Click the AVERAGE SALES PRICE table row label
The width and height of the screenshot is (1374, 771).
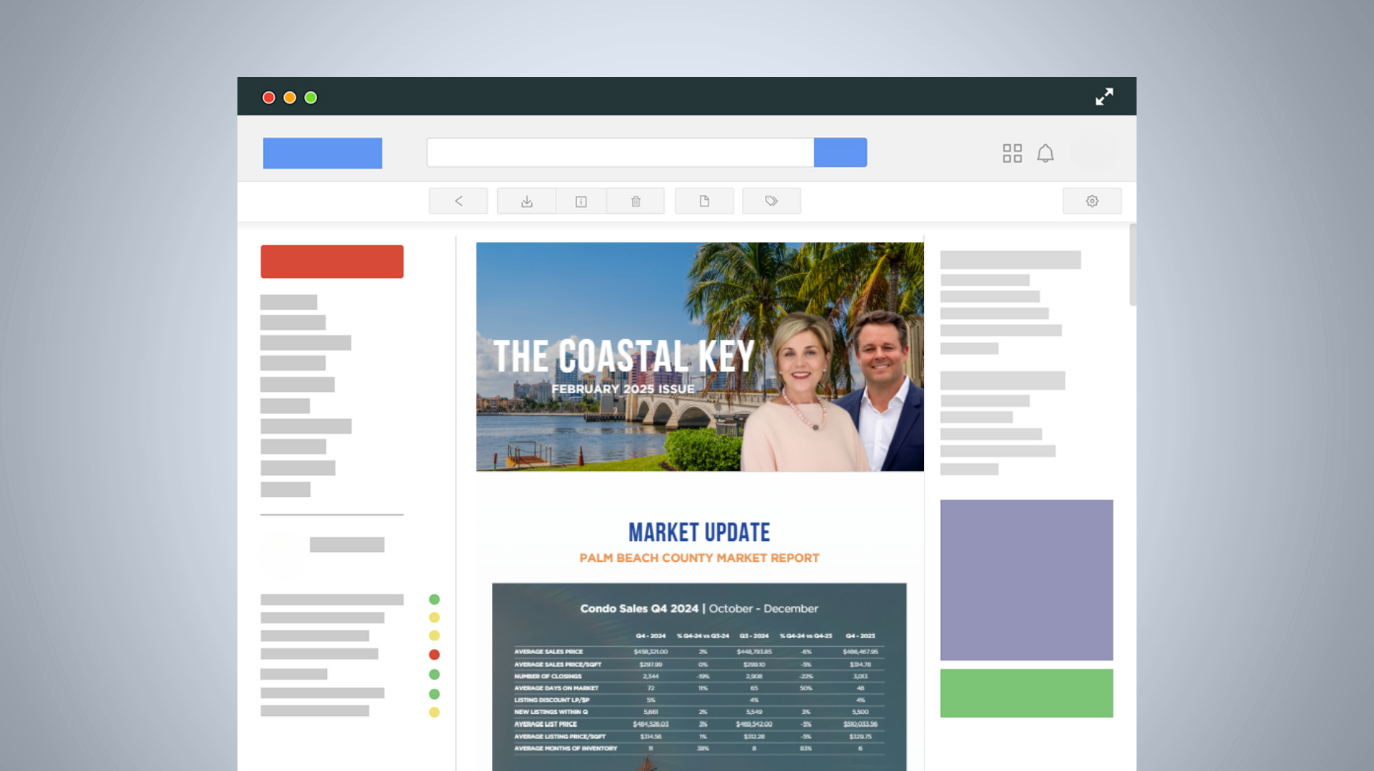click(x=548, y=652)
